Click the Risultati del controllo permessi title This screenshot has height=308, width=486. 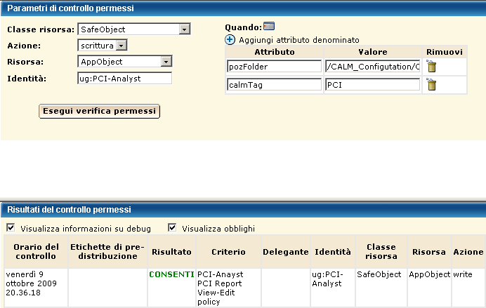click(x=69, y=210)
